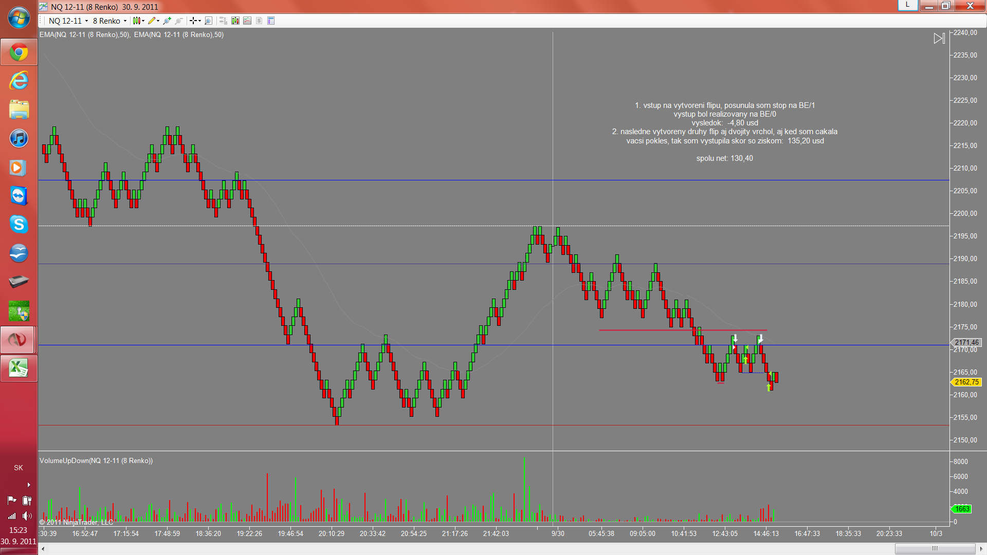Open Google Chrome from the taskbar
Viewport: 987px width, 555px height.
(x=19, y=52)
